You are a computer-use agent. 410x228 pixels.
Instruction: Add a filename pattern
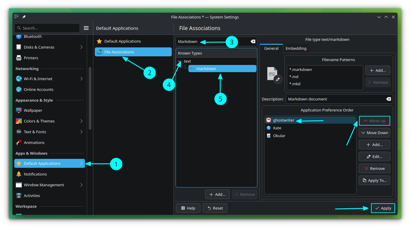(x=378, y=70)
